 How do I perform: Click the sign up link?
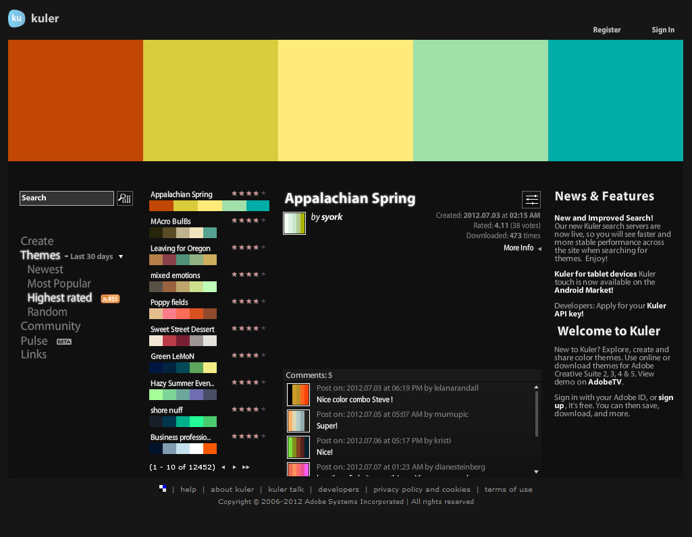tap(614, 401)
